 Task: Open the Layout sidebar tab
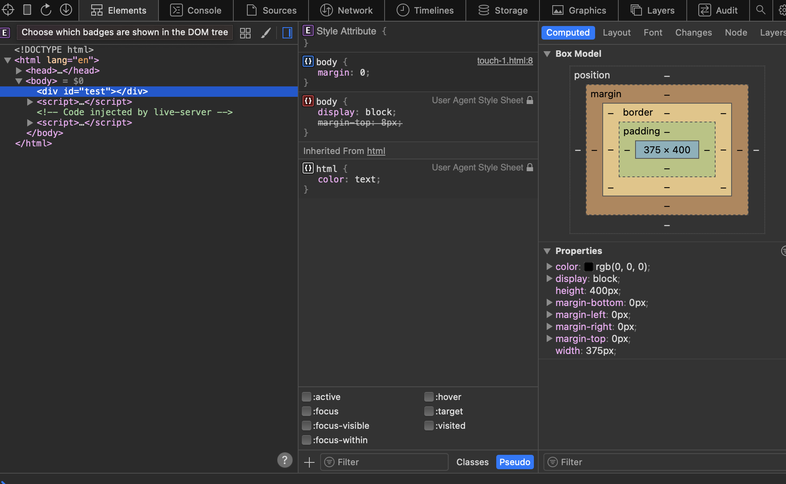coord(616,33)
